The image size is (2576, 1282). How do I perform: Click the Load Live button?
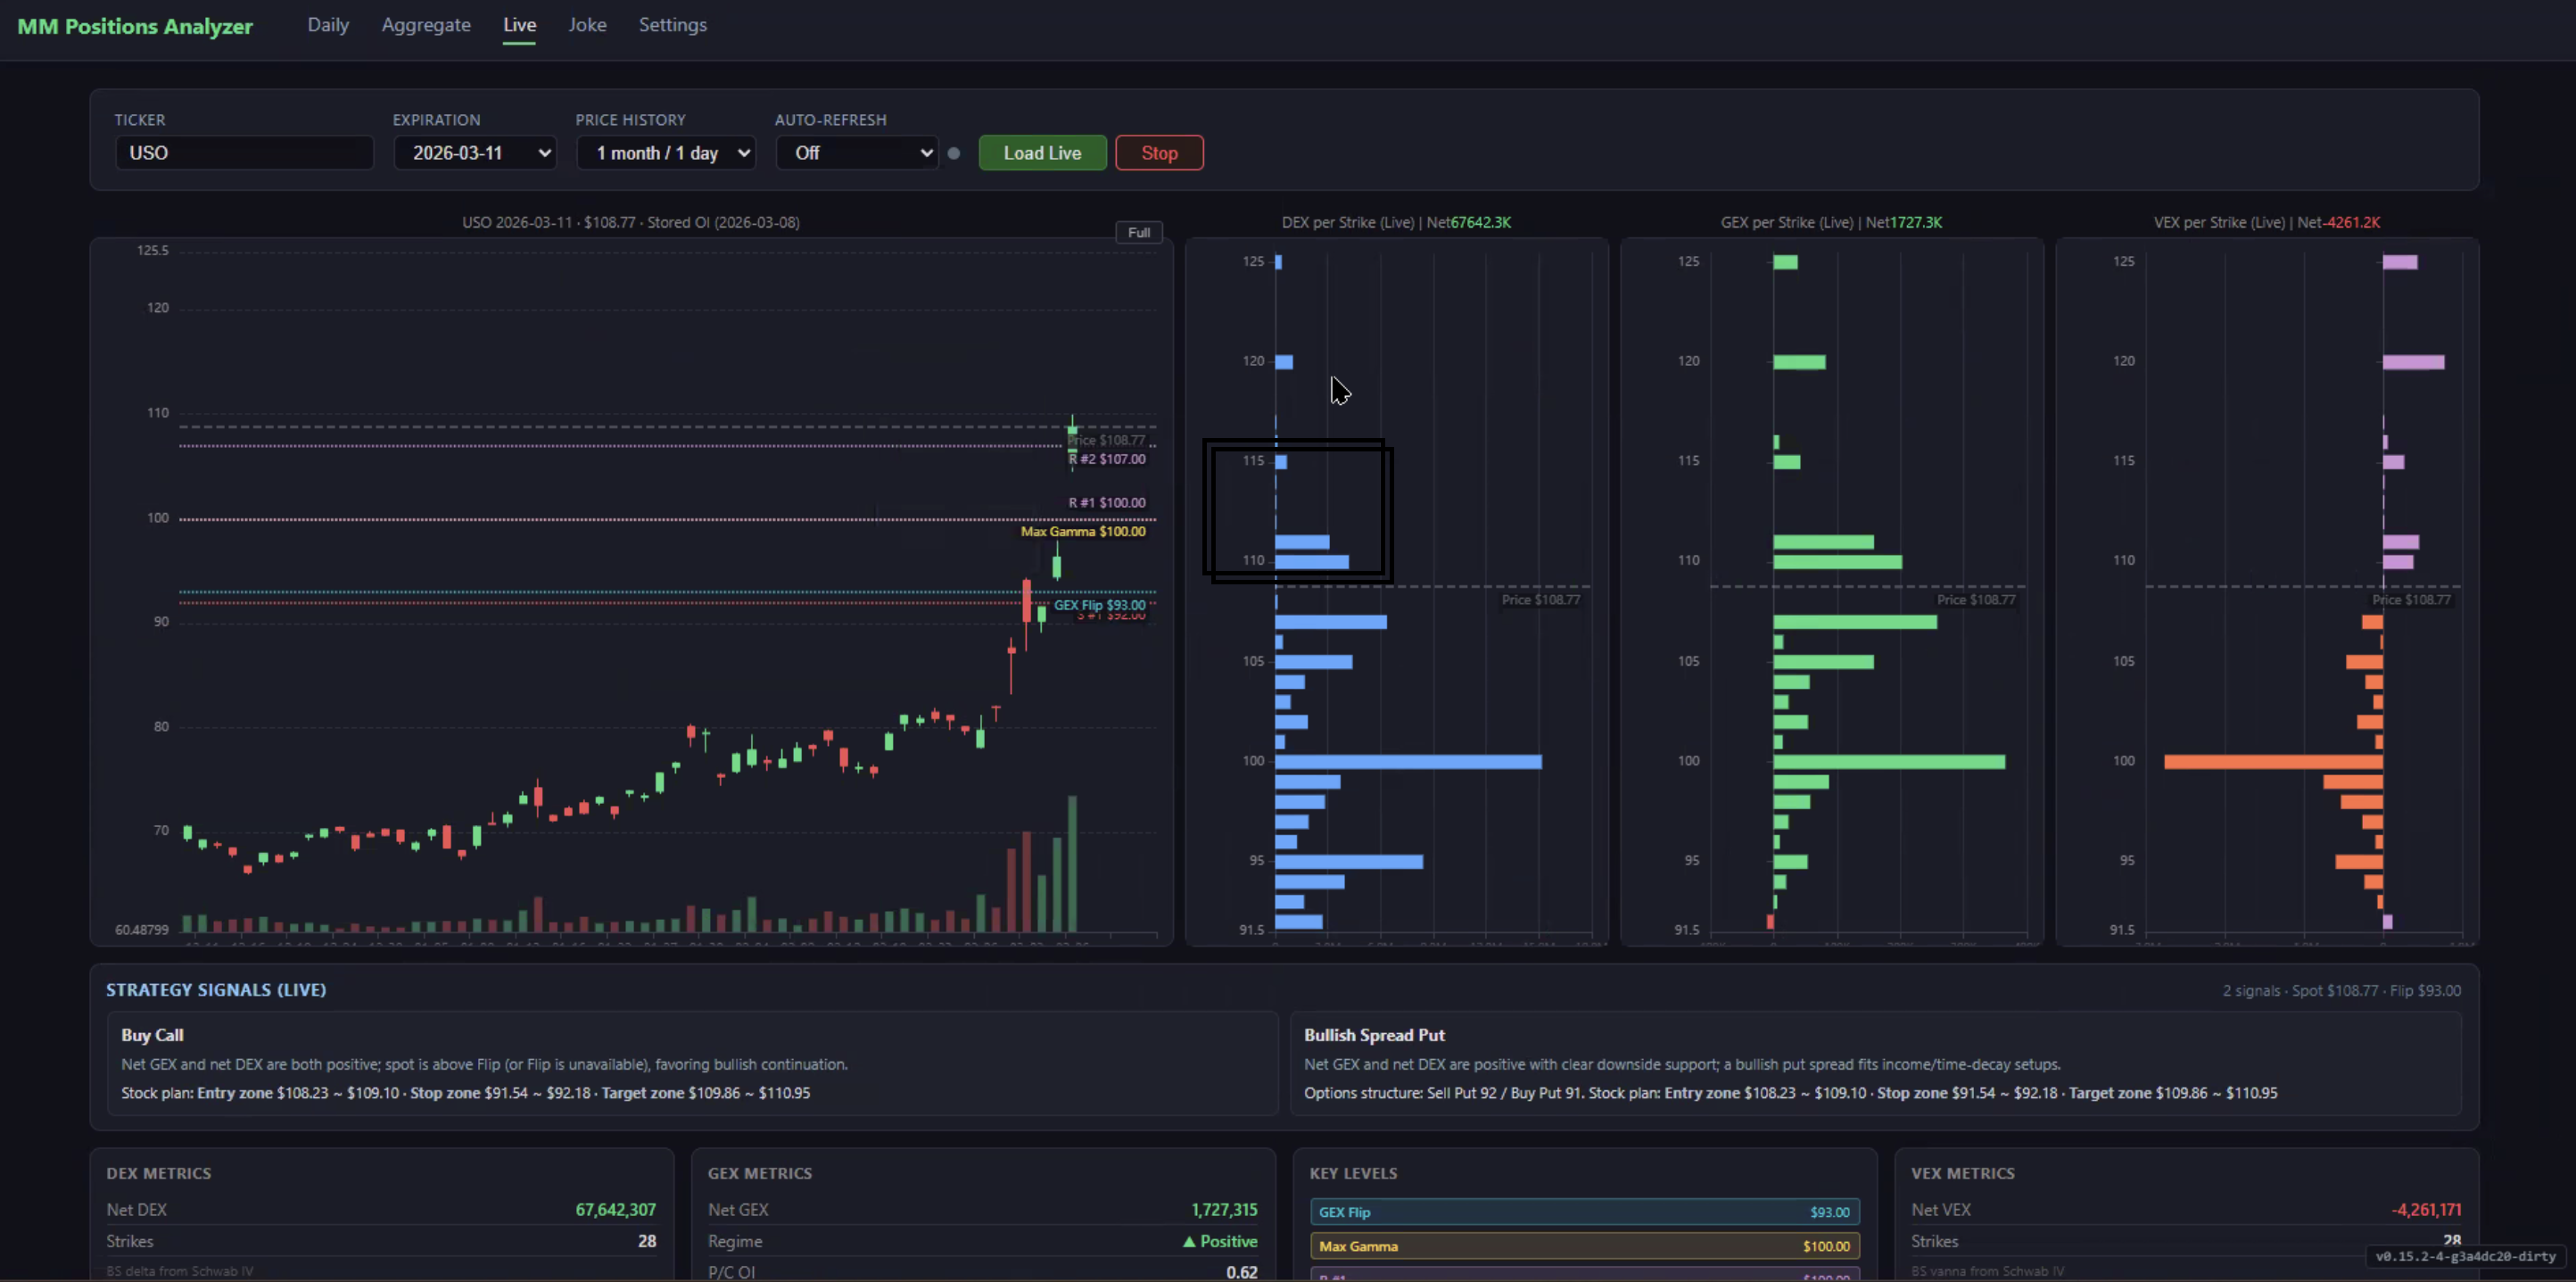point(1042,153)
